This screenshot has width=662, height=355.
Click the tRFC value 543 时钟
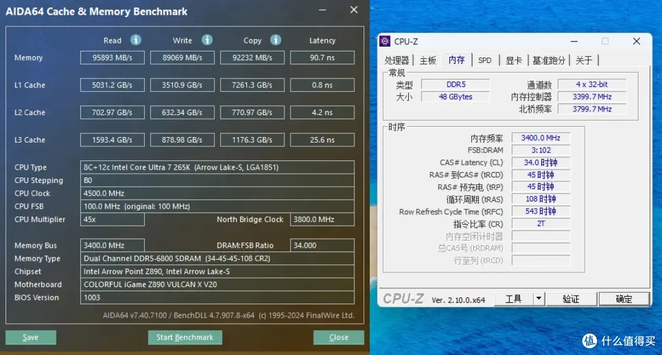[x=541, y=211]
